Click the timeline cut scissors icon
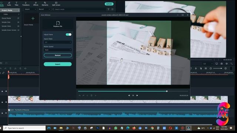Image resolution: width=237 pixels, height=133 pixels. point(15,68)
